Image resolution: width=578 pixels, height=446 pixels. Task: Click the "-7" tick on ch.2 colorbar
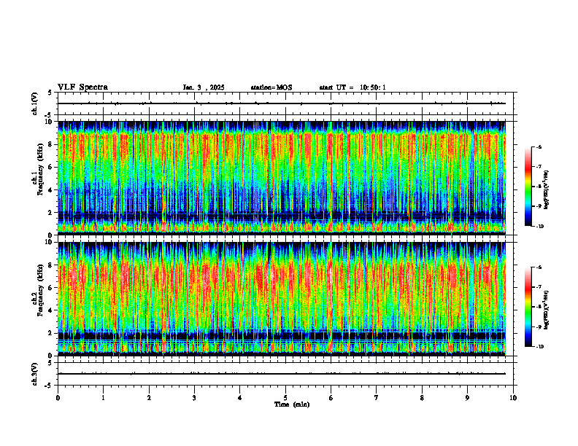pos(539,287)
